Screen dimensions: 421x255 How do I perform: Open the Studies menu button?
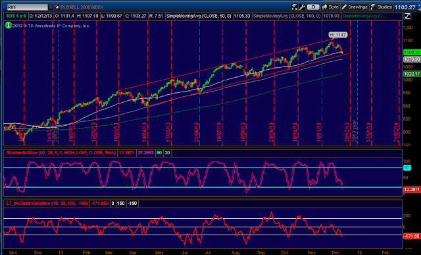coord(382,7)
